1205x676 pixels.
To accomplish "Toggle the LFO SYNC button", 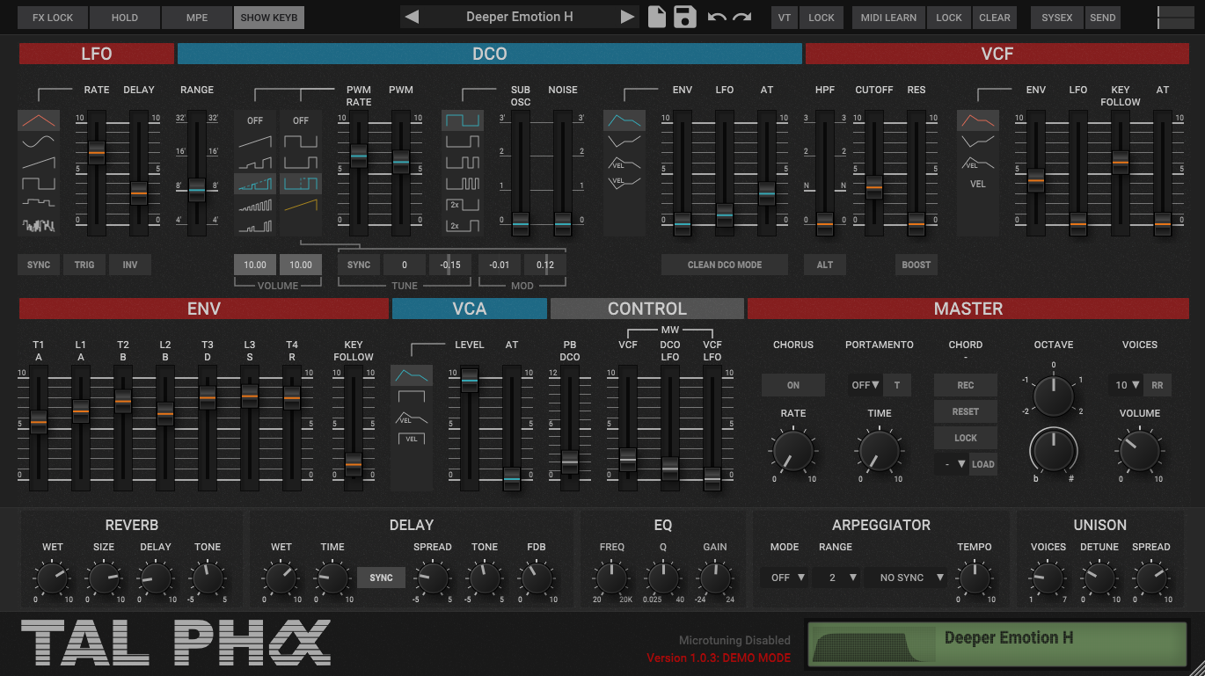I will (39, 265).
